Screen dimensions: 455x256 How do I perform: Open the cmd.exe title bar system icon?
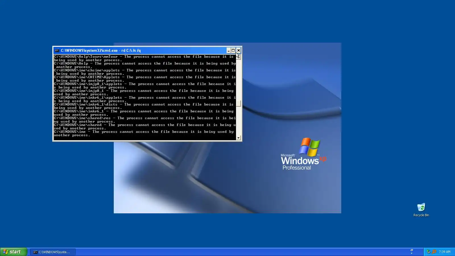57,50
